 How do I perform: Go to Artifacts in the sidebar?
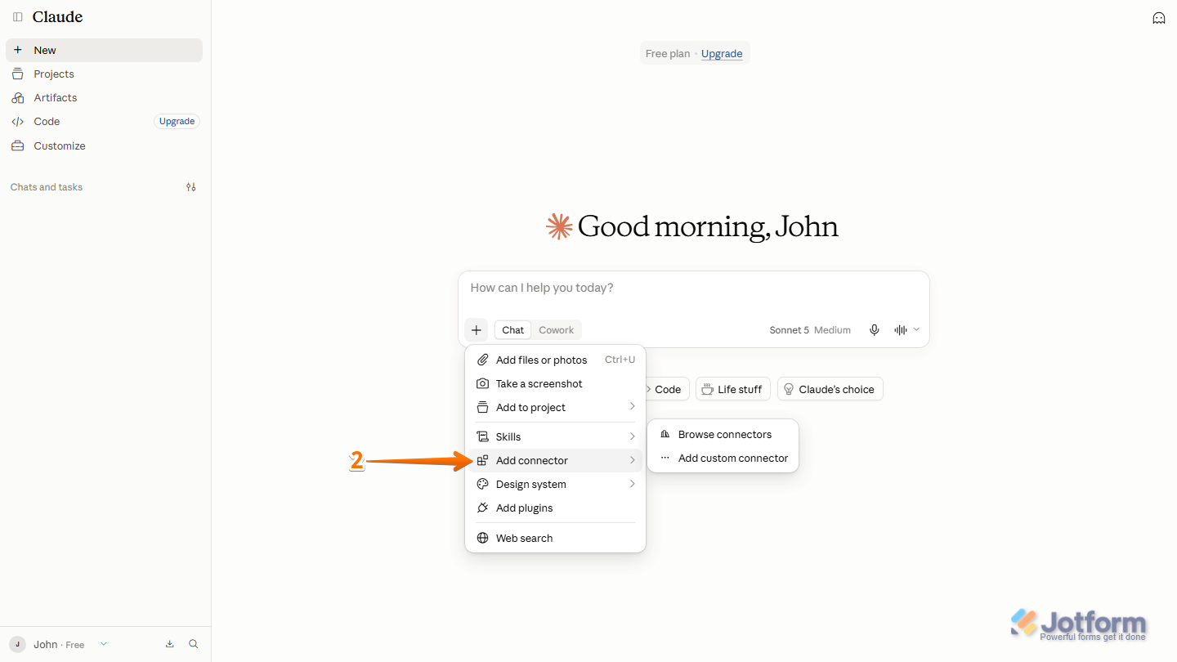coord(105,97)
